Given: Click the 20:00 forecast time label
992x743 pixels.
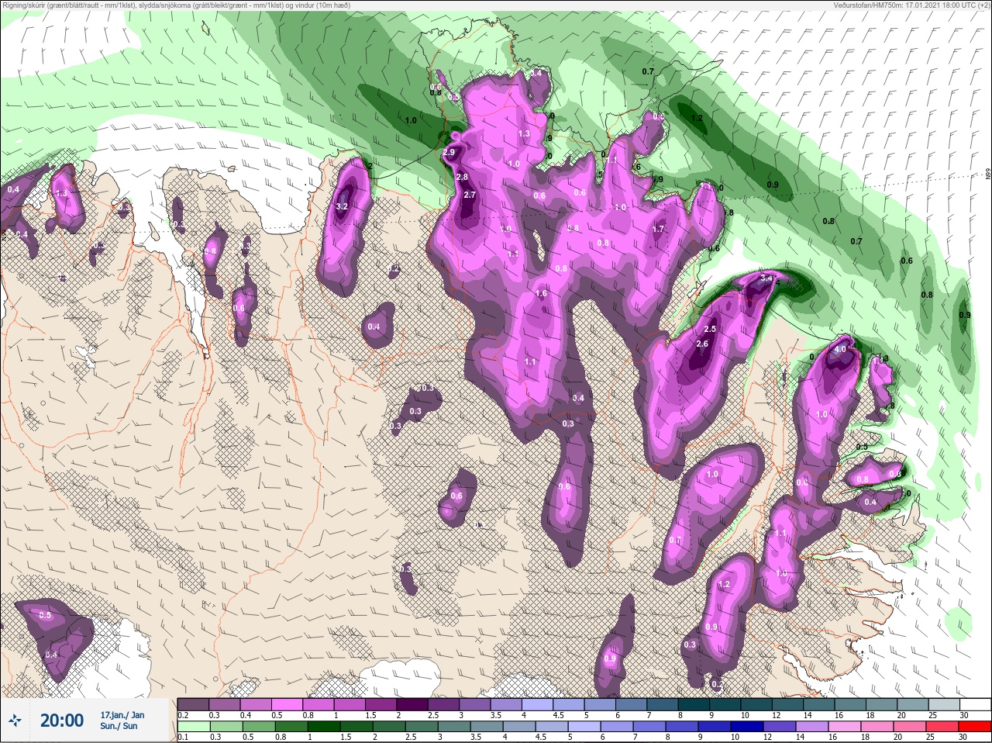Looking at the screenshot, I should (62, 721).
